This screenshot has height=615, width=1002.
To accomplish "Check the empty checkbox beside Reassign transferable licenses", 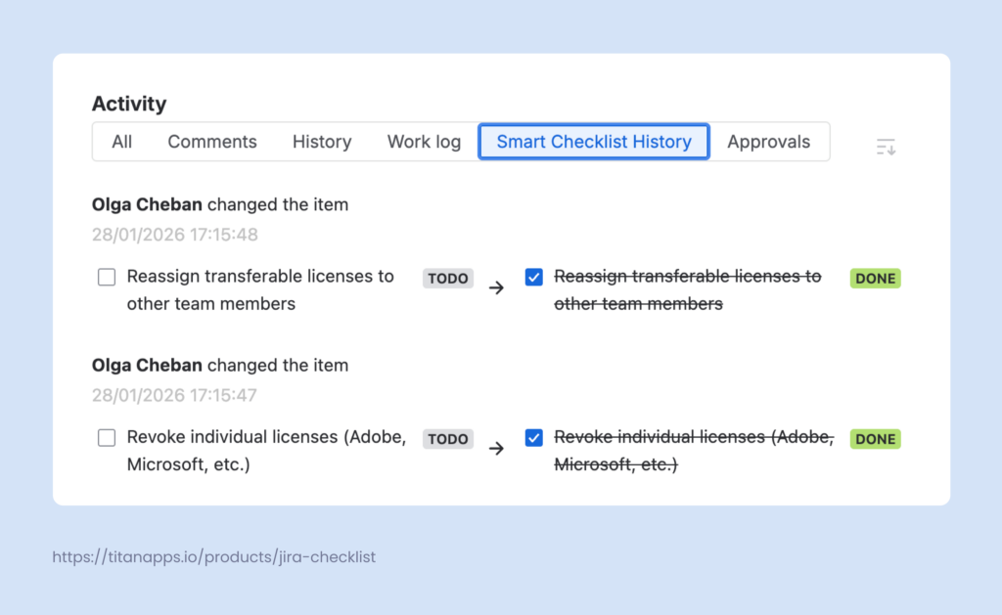I will tap(107, 277).
